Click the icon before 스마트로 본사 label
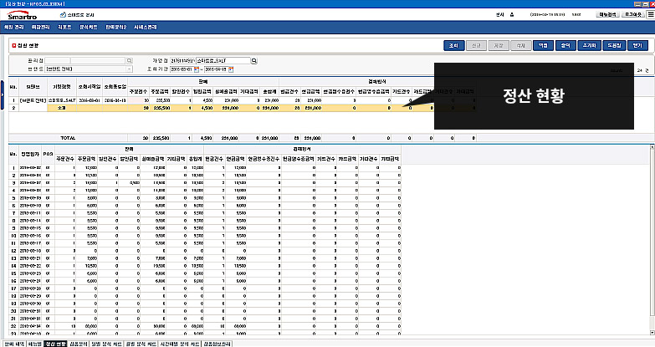 (x=63, y=14)
